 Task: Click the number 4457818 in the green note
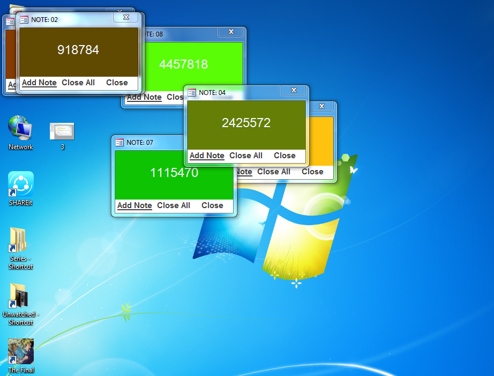click(183, 64)
